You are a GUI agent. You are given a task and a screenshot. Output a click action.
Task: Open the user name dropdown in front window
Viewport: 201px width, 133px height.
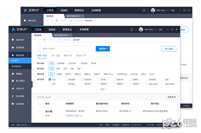point(150,29)
